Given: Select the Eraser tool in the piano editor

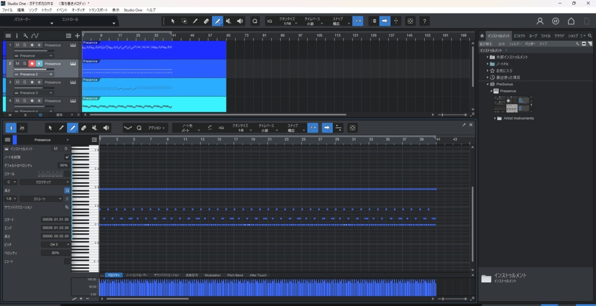Looking at the screenshot, I should (x=84, y=128).
